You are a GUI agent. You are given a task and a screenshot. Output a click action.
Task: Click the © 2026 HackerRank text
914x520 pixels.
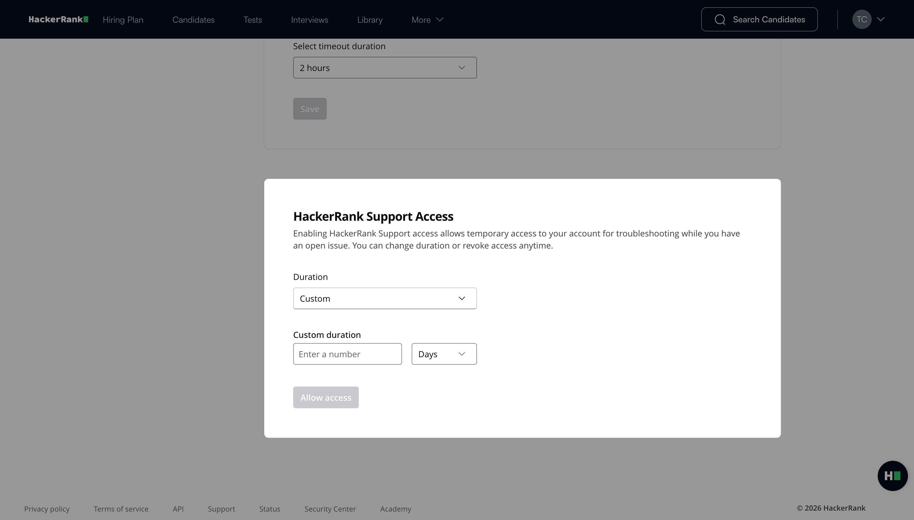831,508
